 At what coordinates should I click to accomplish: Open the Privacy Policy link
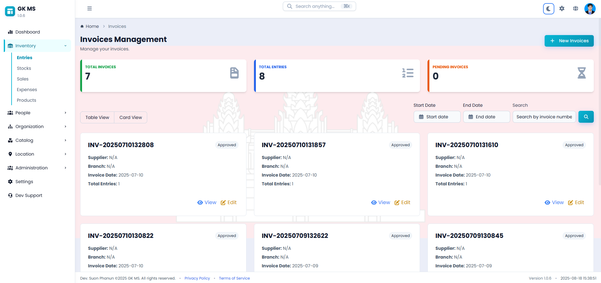tap(197, 278)
